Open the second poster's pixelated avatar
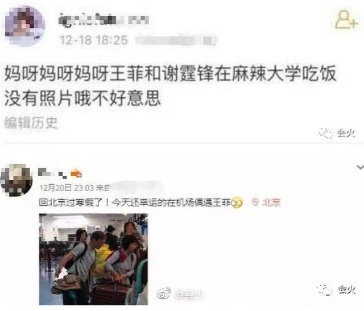Image resolution: width=364 pixels, height=311 pixels. (16, 180)
